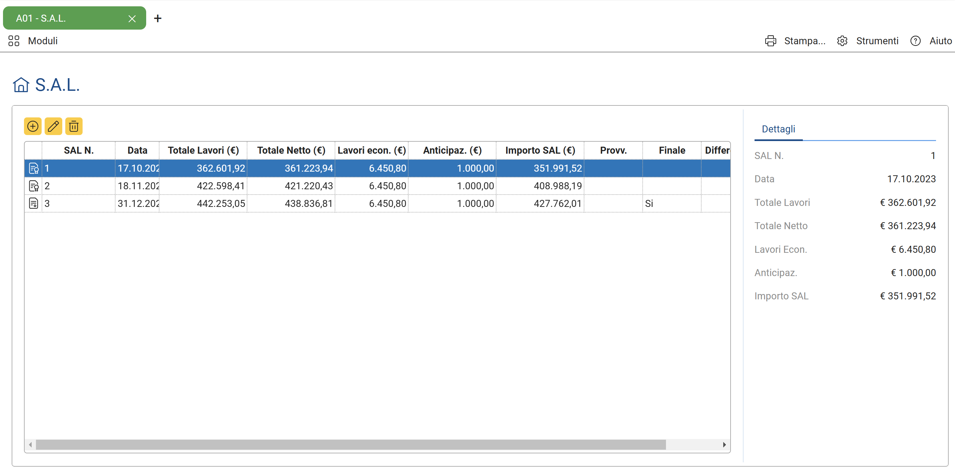The image size is (955, 469).
Task: Open a new tab with plus button
Action: pyautogui.click(x=158, y=18)
